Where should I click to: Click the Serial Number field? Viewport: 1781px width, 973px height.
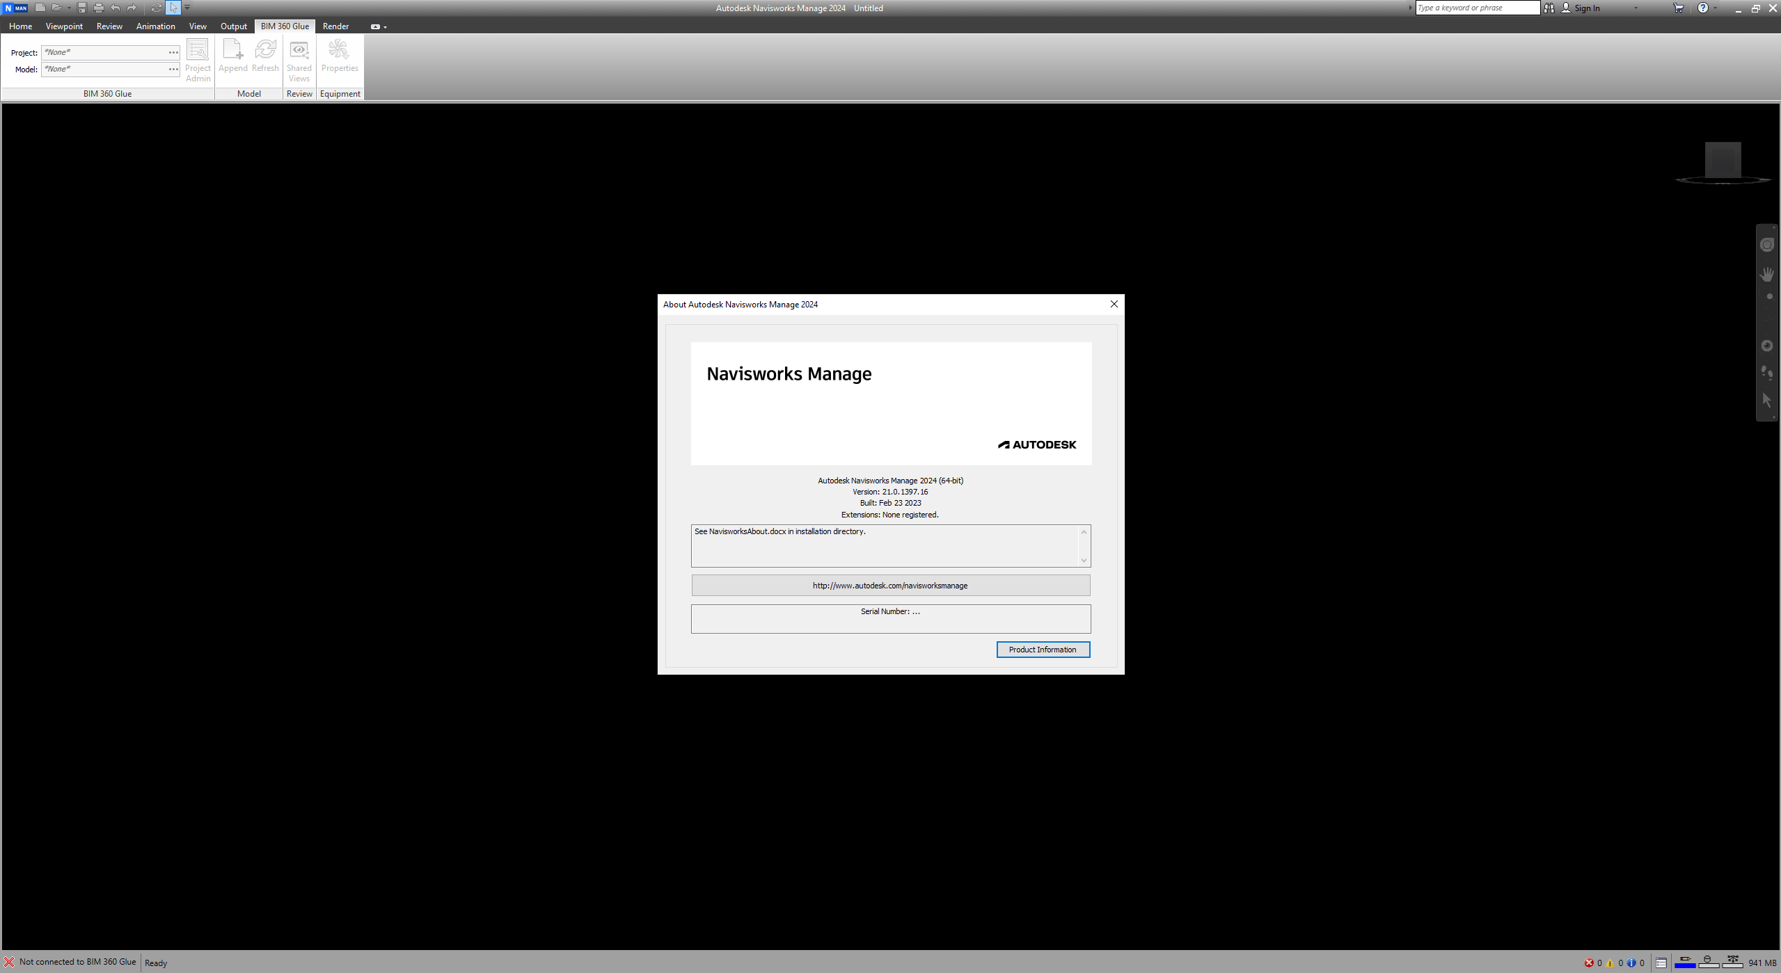(890, 618)
